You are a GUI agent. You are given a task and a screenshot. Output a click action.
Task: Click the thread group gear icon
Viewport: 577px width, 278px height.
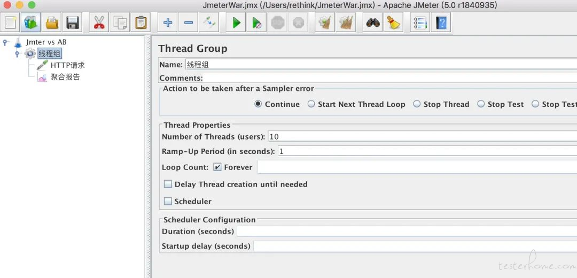coord(30,54)
